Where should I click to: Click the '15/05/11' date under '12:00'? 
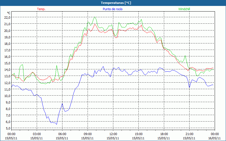[x=113, y=138]
